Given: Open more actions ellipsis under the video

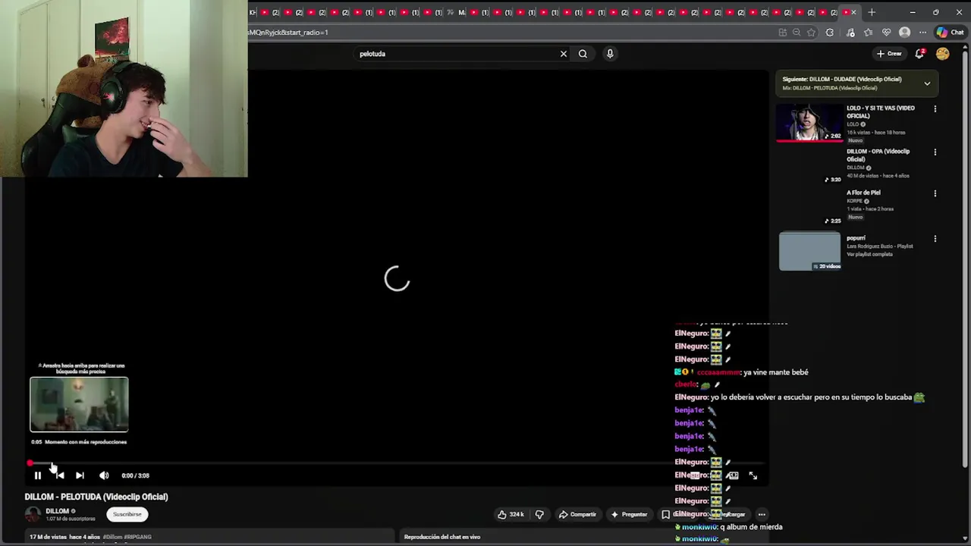Looking at the screenshot, I should [762, 514].
